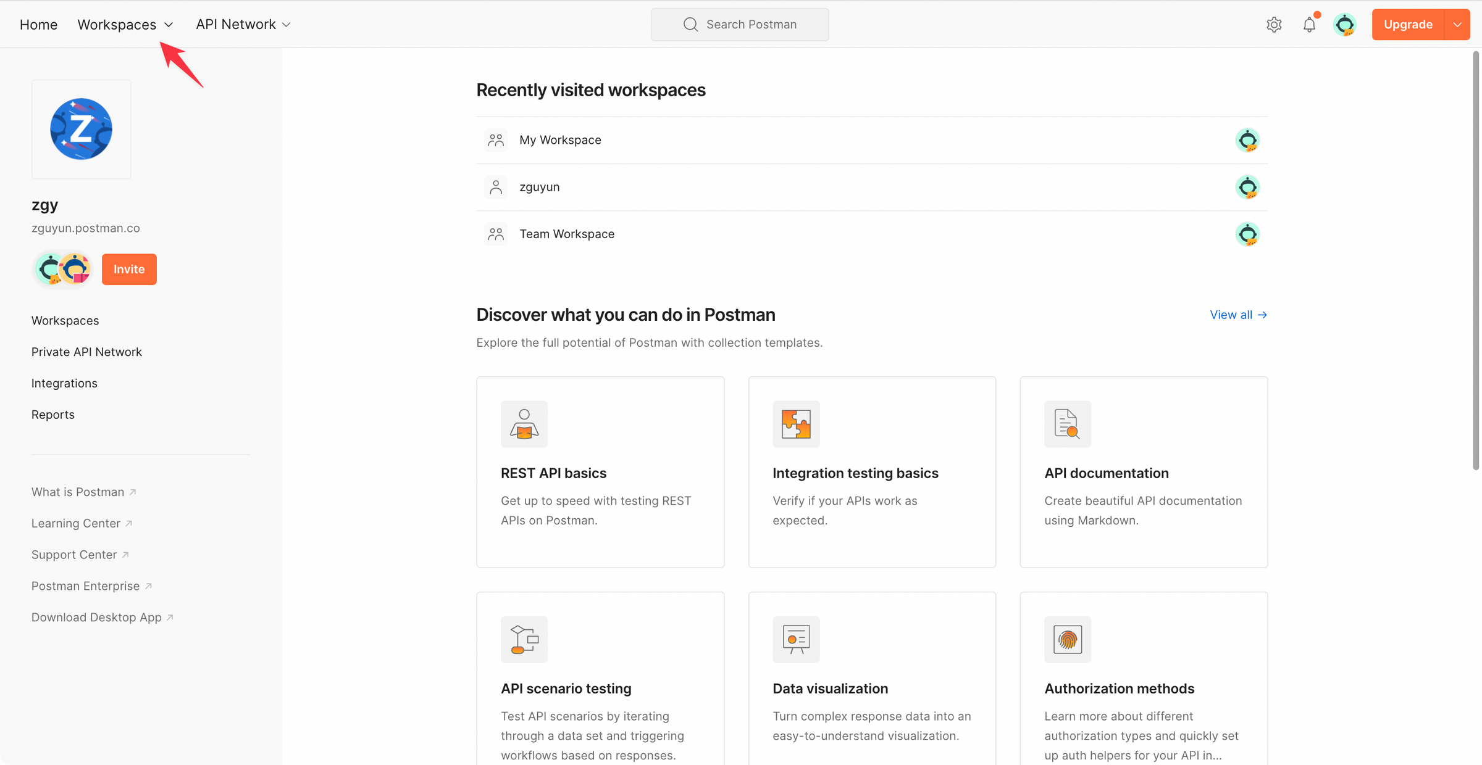This screenshot has height=765, width=1482.
Task: Open the Upgrade button dropdown arrow
Action: point(1457,25)
